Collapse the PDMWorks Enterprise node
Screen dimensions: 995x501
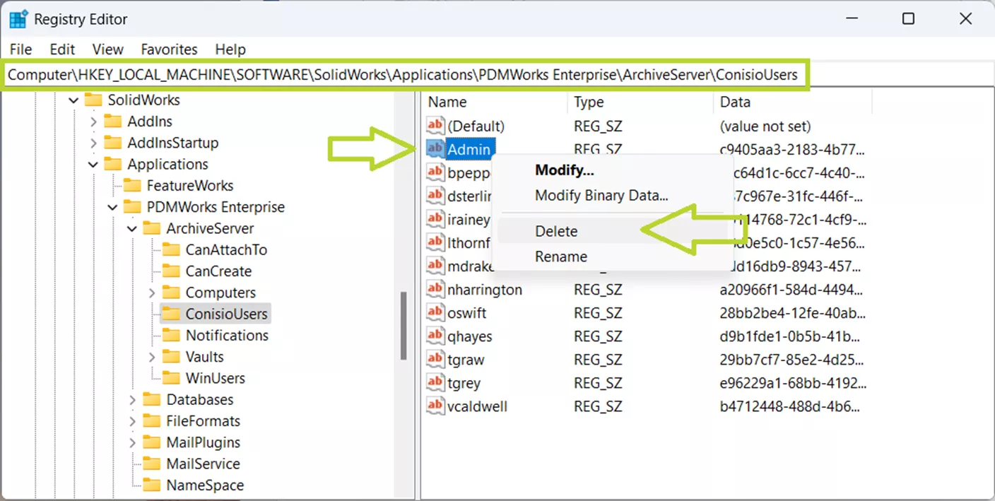pos(112,206)
